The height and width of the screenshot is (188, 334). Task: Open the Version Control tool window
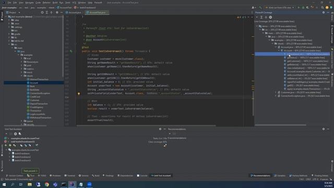click(x=15, y=175)
